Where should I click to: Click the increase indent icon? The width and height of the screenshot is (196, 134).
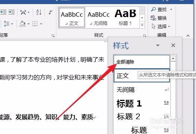[12, 12]
